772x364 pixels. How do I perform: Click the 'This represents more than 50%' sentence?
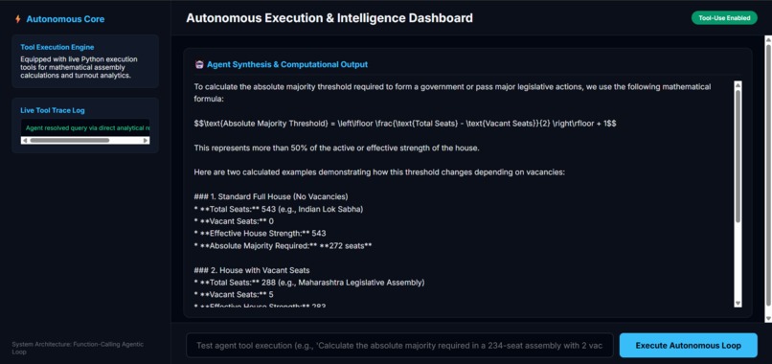(x=336, y=148)
